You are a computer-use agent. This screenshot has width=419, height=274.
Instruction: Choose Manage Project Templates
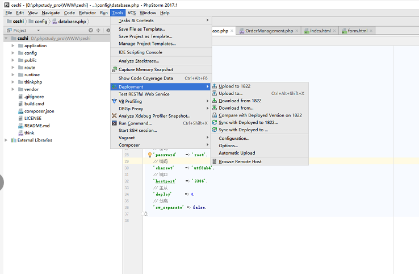pos(161,43)
